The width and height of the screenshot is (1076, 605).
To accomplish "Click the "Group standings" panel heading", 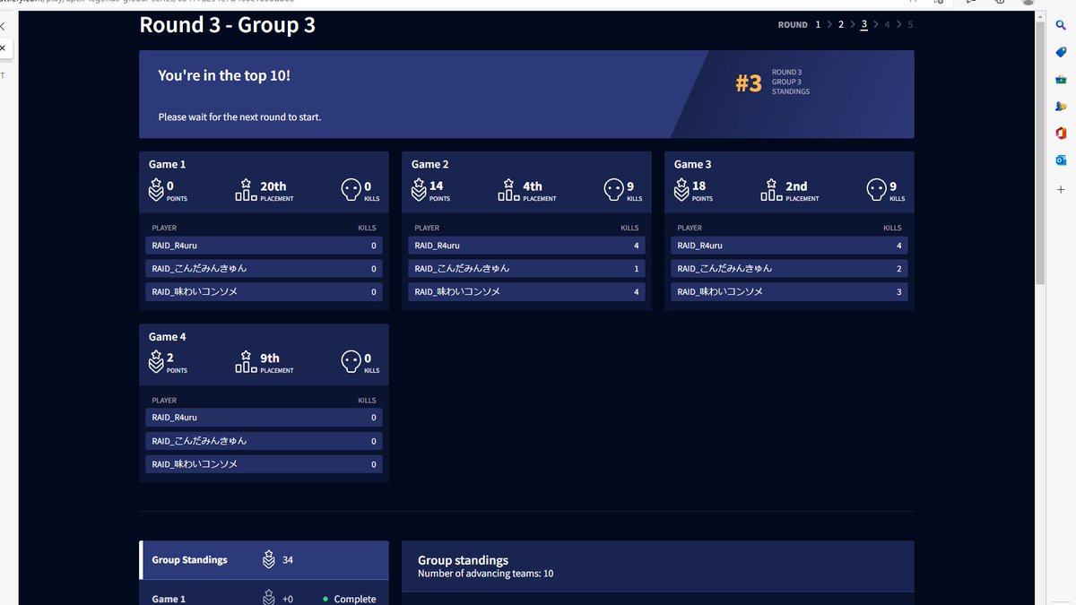I will 463,560.
